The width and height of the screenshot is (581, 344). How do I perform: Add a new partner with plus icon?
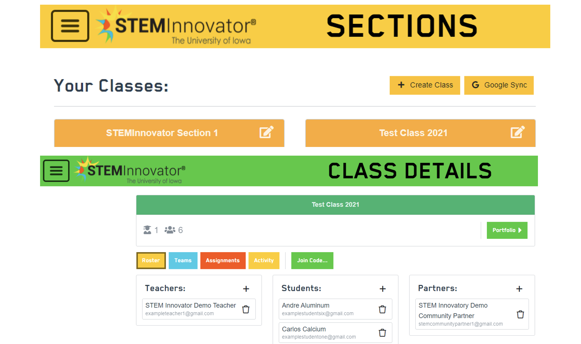(x=519, y=289)
